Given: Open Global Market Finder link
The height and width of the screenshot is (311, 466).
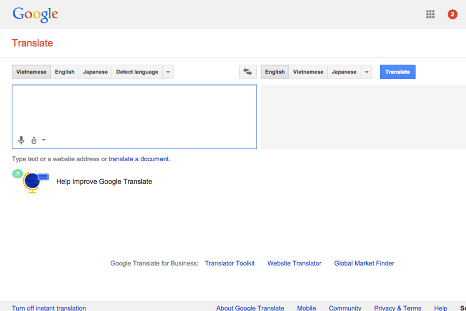Looking at the screenshot, I should point(364,263).
